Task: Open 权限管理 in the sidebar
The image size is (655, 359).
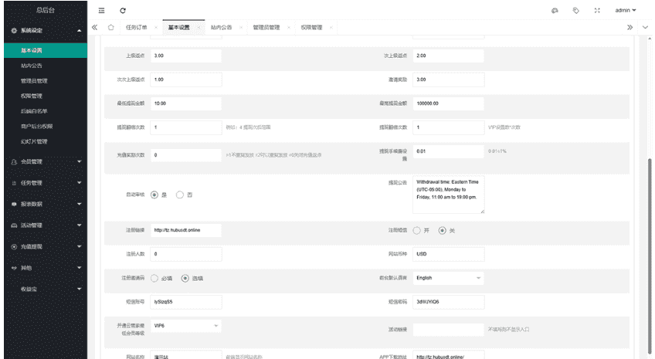Action: click(46, 96)
